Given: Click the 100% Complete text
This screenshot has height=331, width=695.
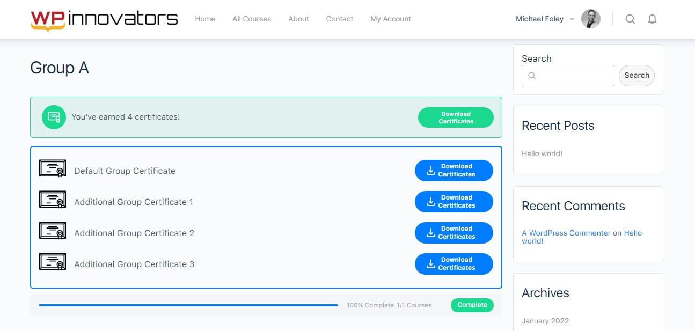Looking at the screenshot, I should click(x=370, y=305).
